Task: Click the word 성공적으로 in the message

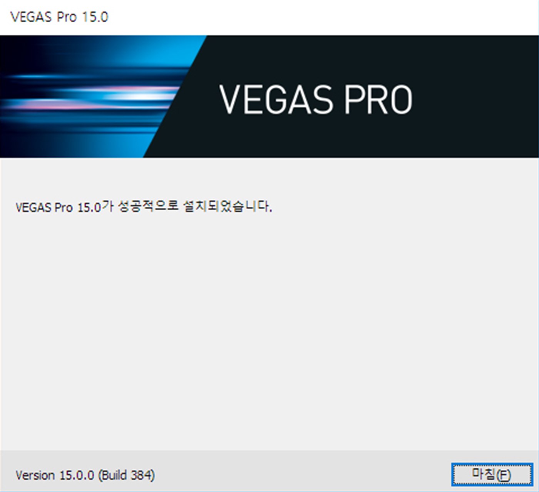Action: (x=148, y=206)
